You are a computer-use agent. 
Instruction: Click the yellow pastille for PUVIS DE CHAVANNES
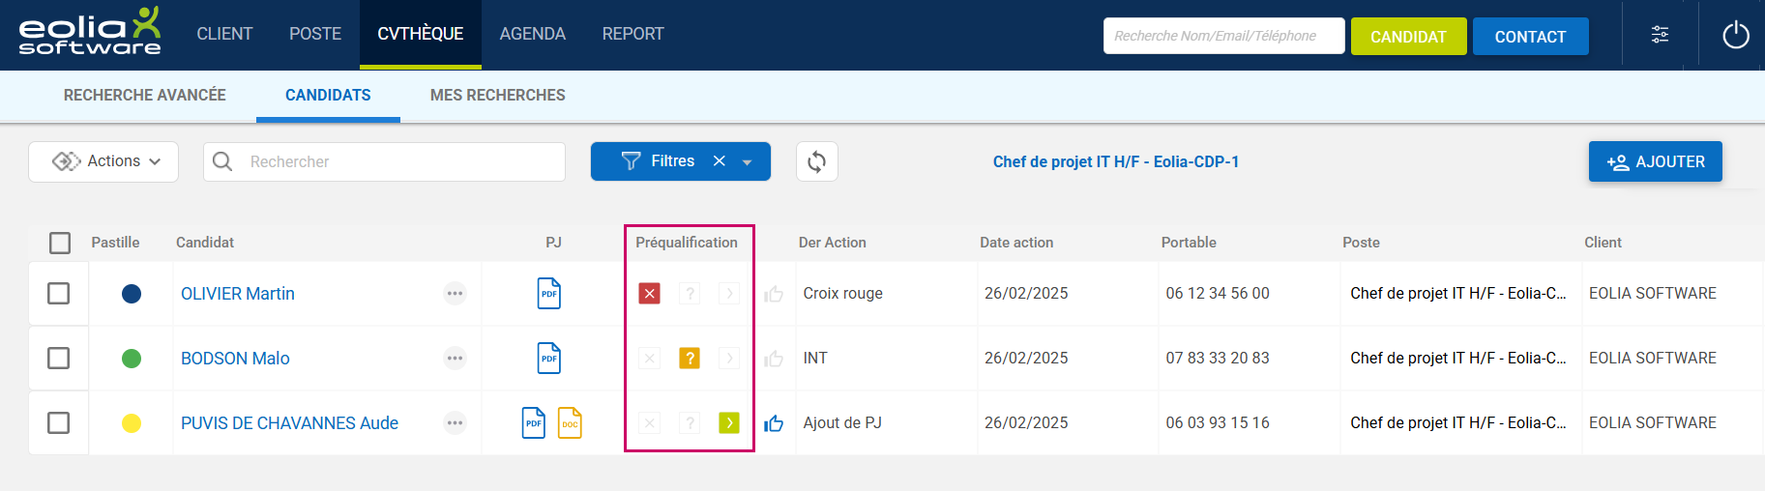pyautogui.click(x=132, y=423)
